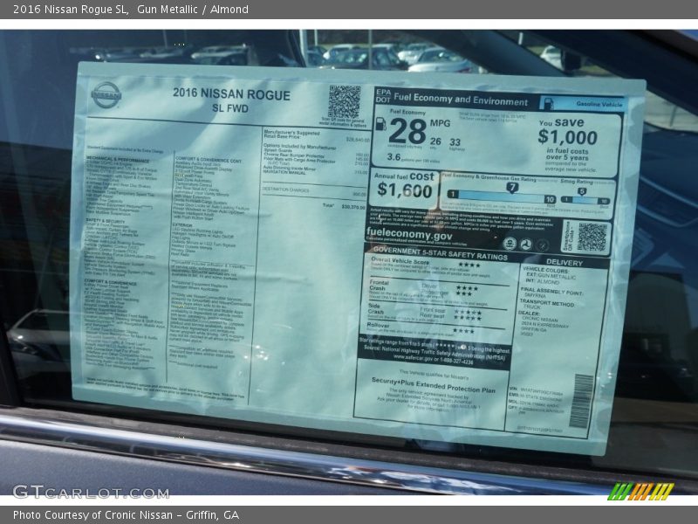Screen dimensions: 698x524
Task: Click the '26' city MPG value
Action: click(x=435, y=141)
